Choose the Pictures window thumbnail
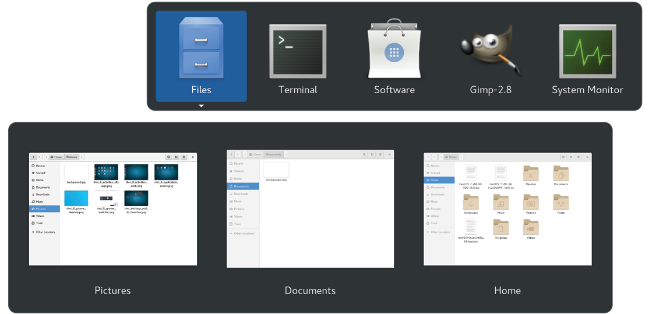The image size is (652, 314). click(113, 209)
